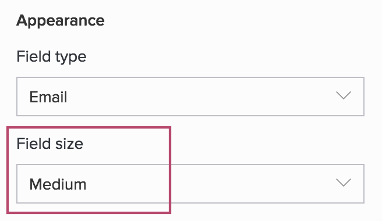This screenshot has width=382, height=221.
Task: Expand Field type options via down arrow
Action: click(343, 95)
